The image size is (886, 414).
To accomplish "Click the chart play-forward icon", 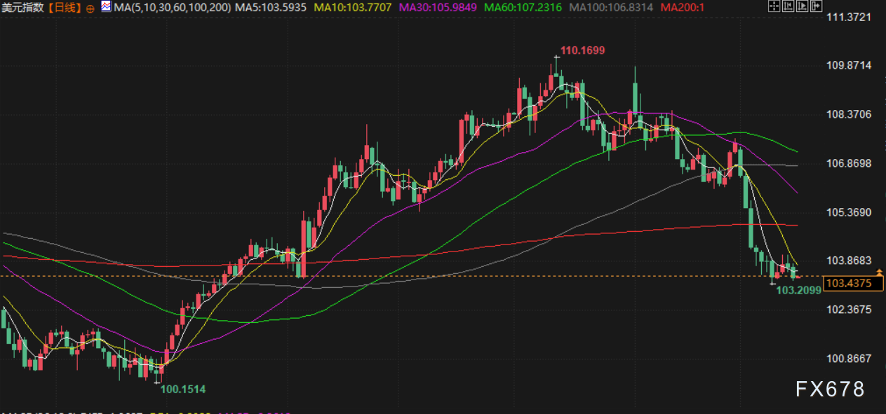I will point(802,6).
